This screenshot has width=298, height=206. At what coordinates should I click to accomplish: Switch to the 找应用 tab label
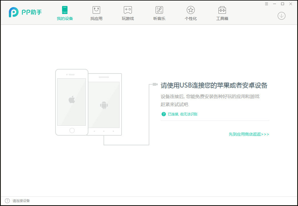[96, 19]
